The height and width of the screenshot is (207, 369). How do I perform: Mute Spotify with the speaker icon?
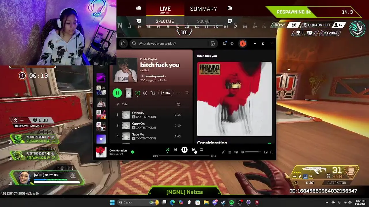point(242,152)
